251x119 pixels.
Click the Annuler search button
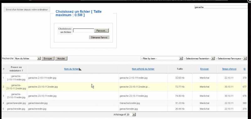click(x=61, y=59)
